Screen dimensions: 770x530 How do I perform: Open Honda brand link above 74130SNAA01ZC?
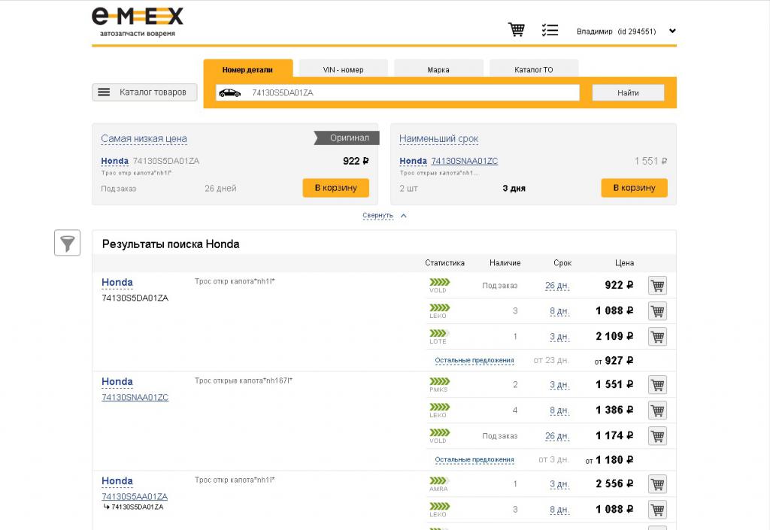pyautogui.click(x=117, y=382)
